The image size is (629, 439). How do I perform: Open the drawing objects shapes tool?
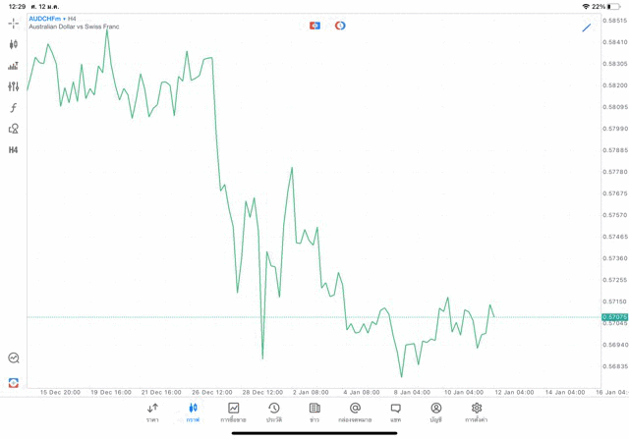click(14, 129)
